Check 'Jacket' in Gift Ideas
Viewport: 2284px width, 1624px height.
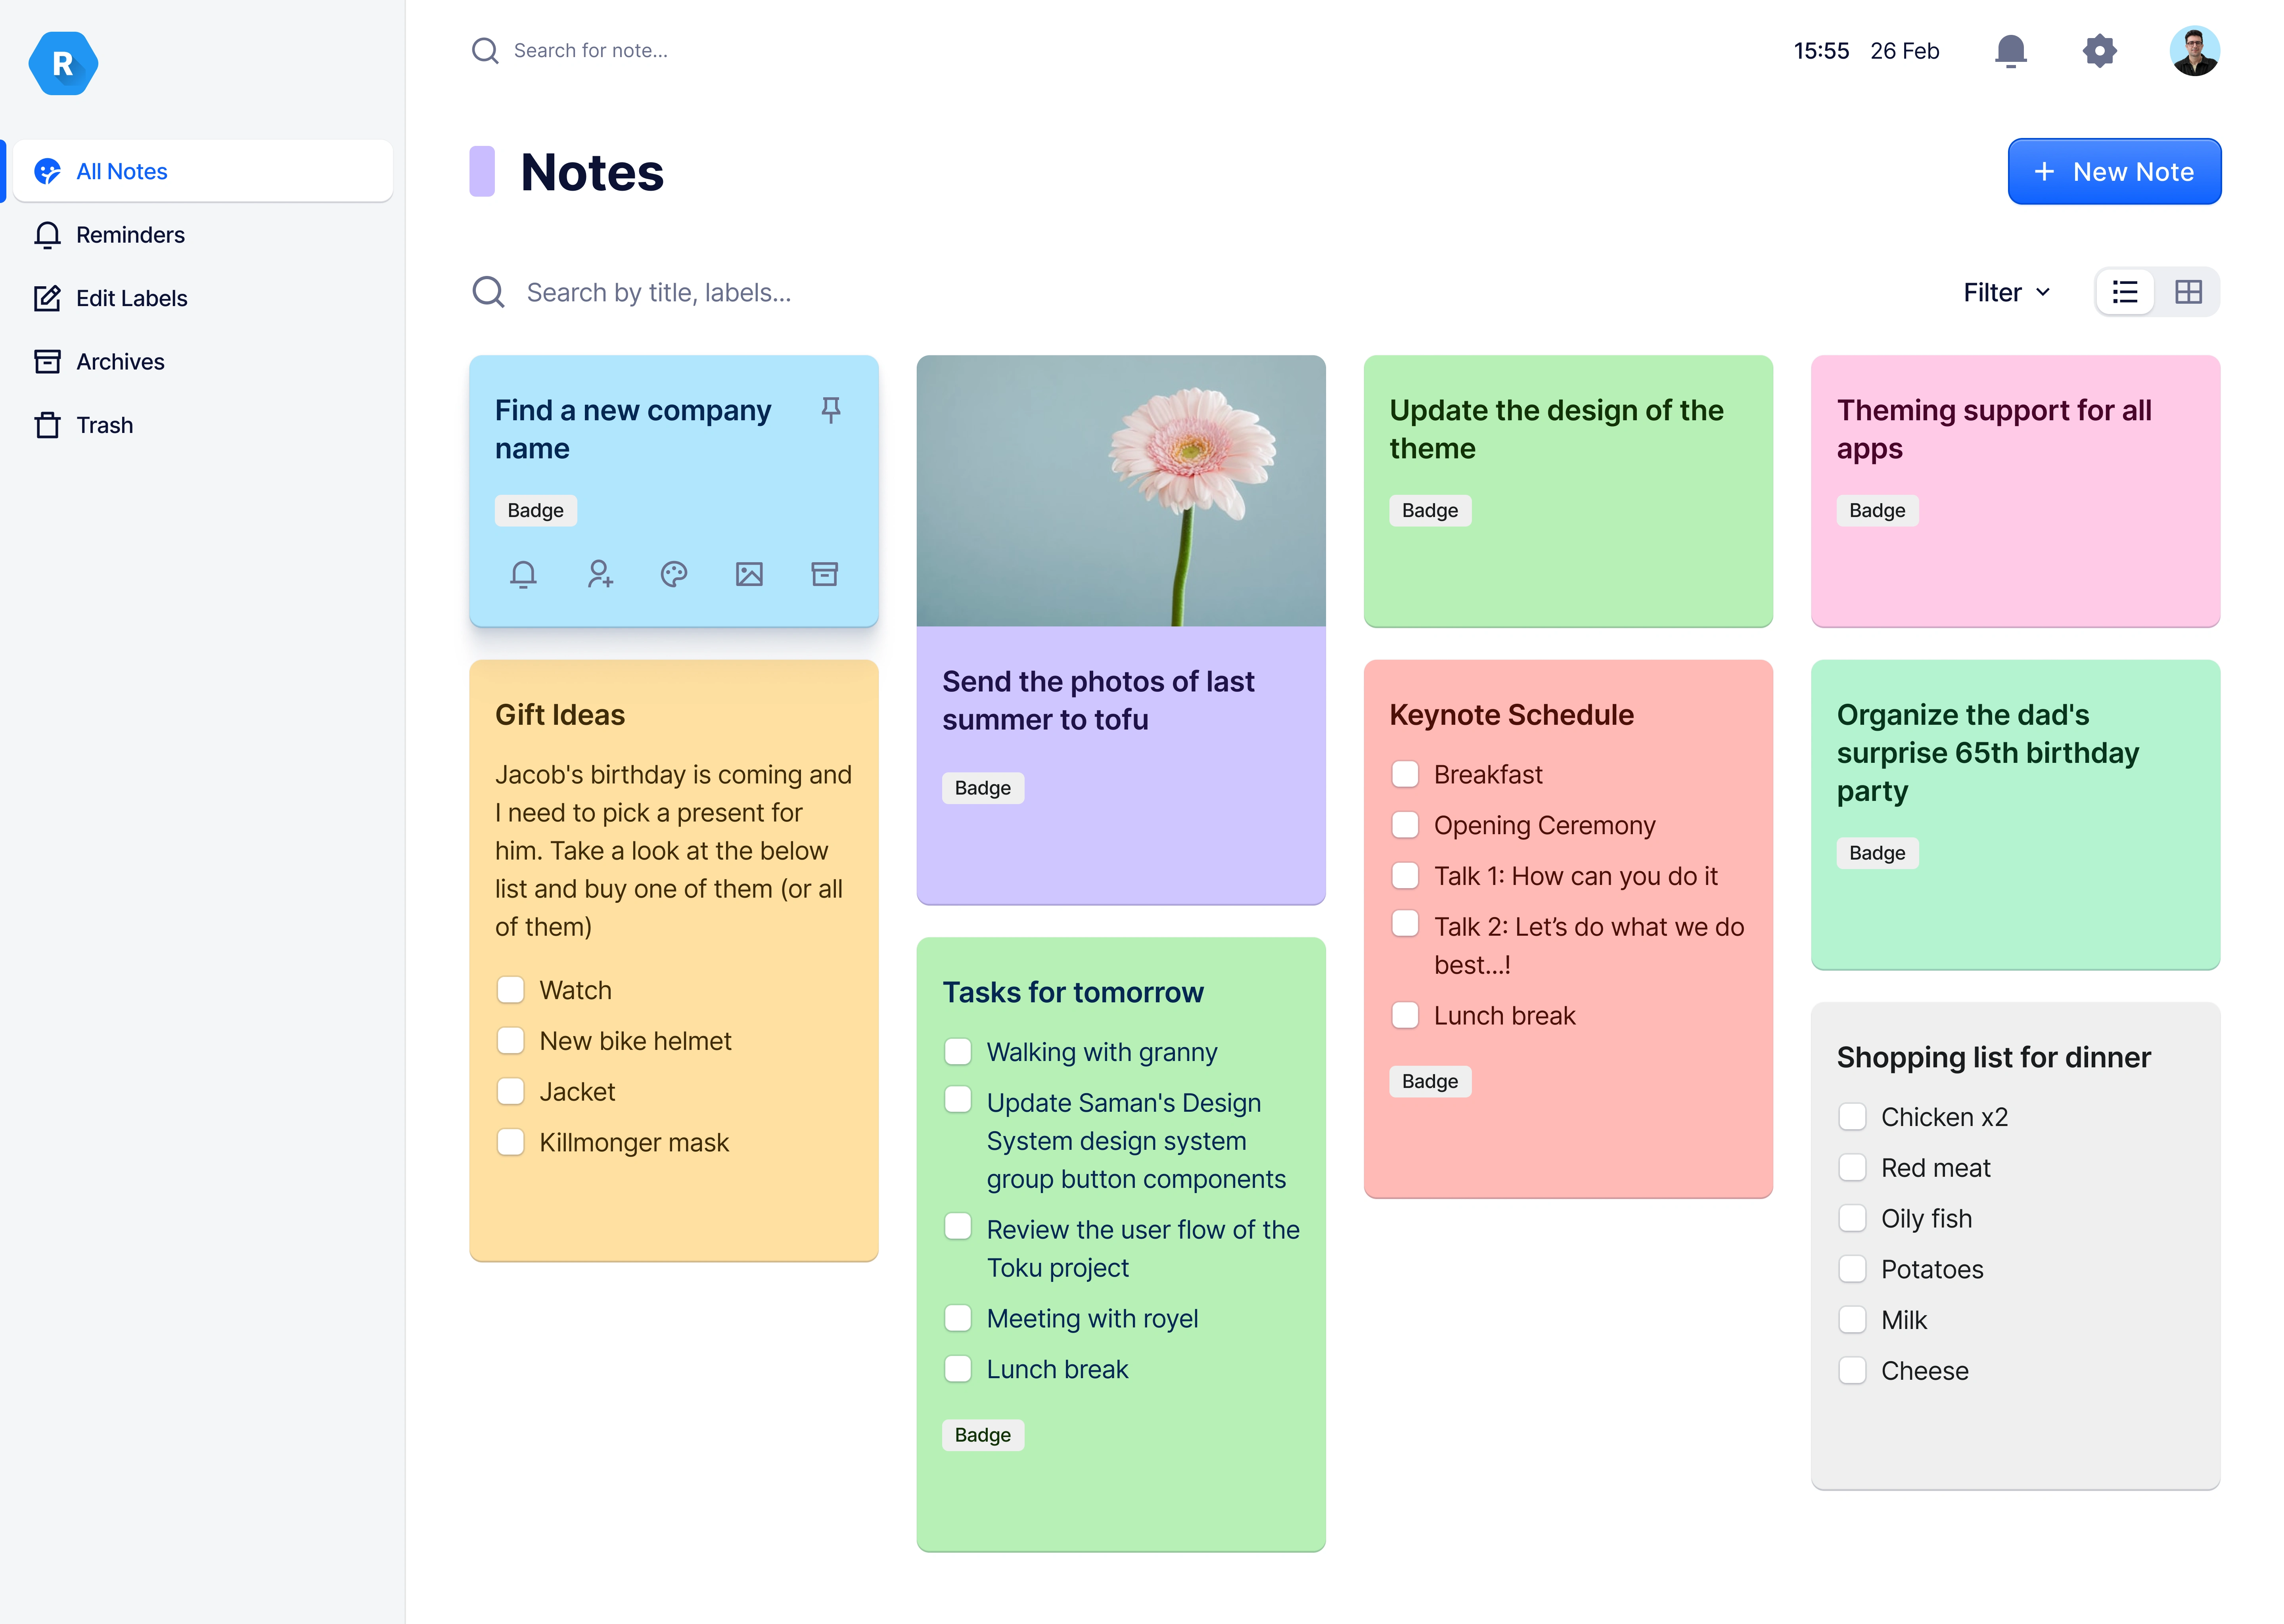click(x=511, y=1091)
